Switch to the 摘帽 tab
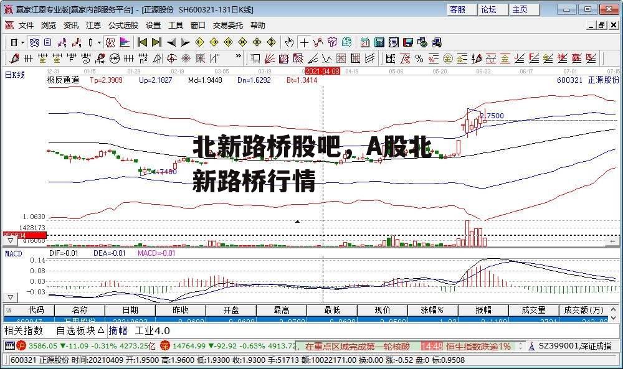Screen dimensions: 623x369 (x=118, y=330)
